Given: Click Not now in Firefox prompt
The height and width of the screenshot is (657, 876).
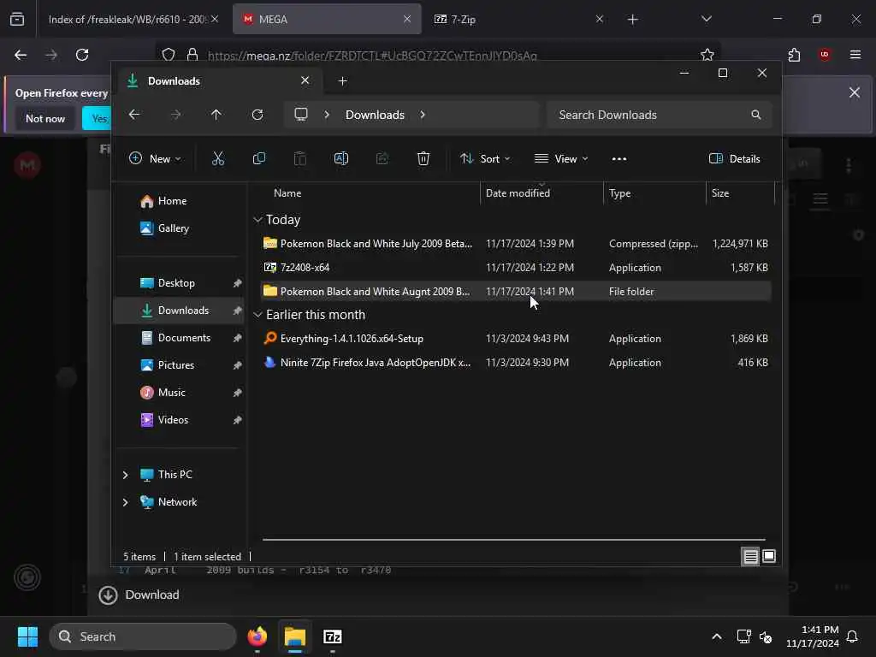Looking at the screenshot, I should point(45,118).
